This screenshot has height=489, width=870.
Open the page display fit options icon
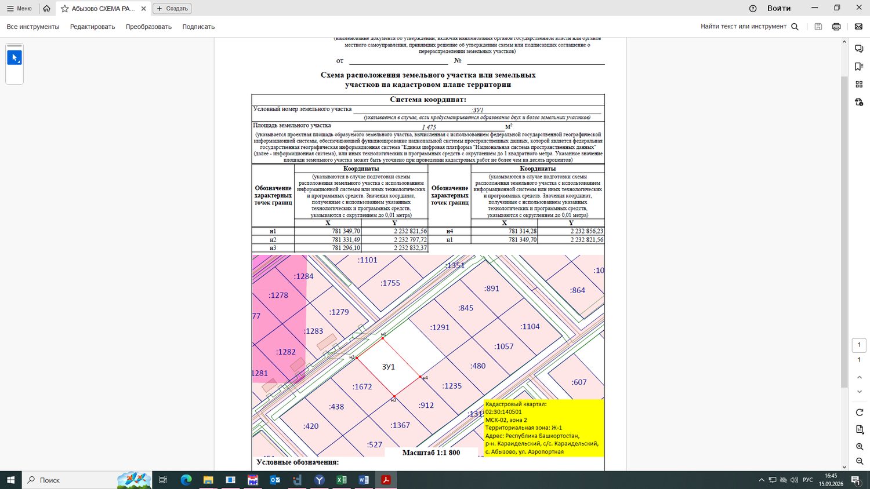pos(860,429)
